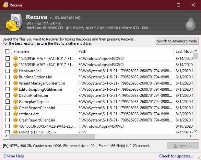Click the right arrow on horizontal scrollbar
201x160 pixels.
190,136
